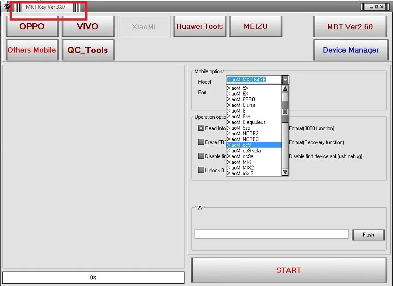Click the Flash button
The width and height of the screenshot is (393, 286).
(368, 235)
